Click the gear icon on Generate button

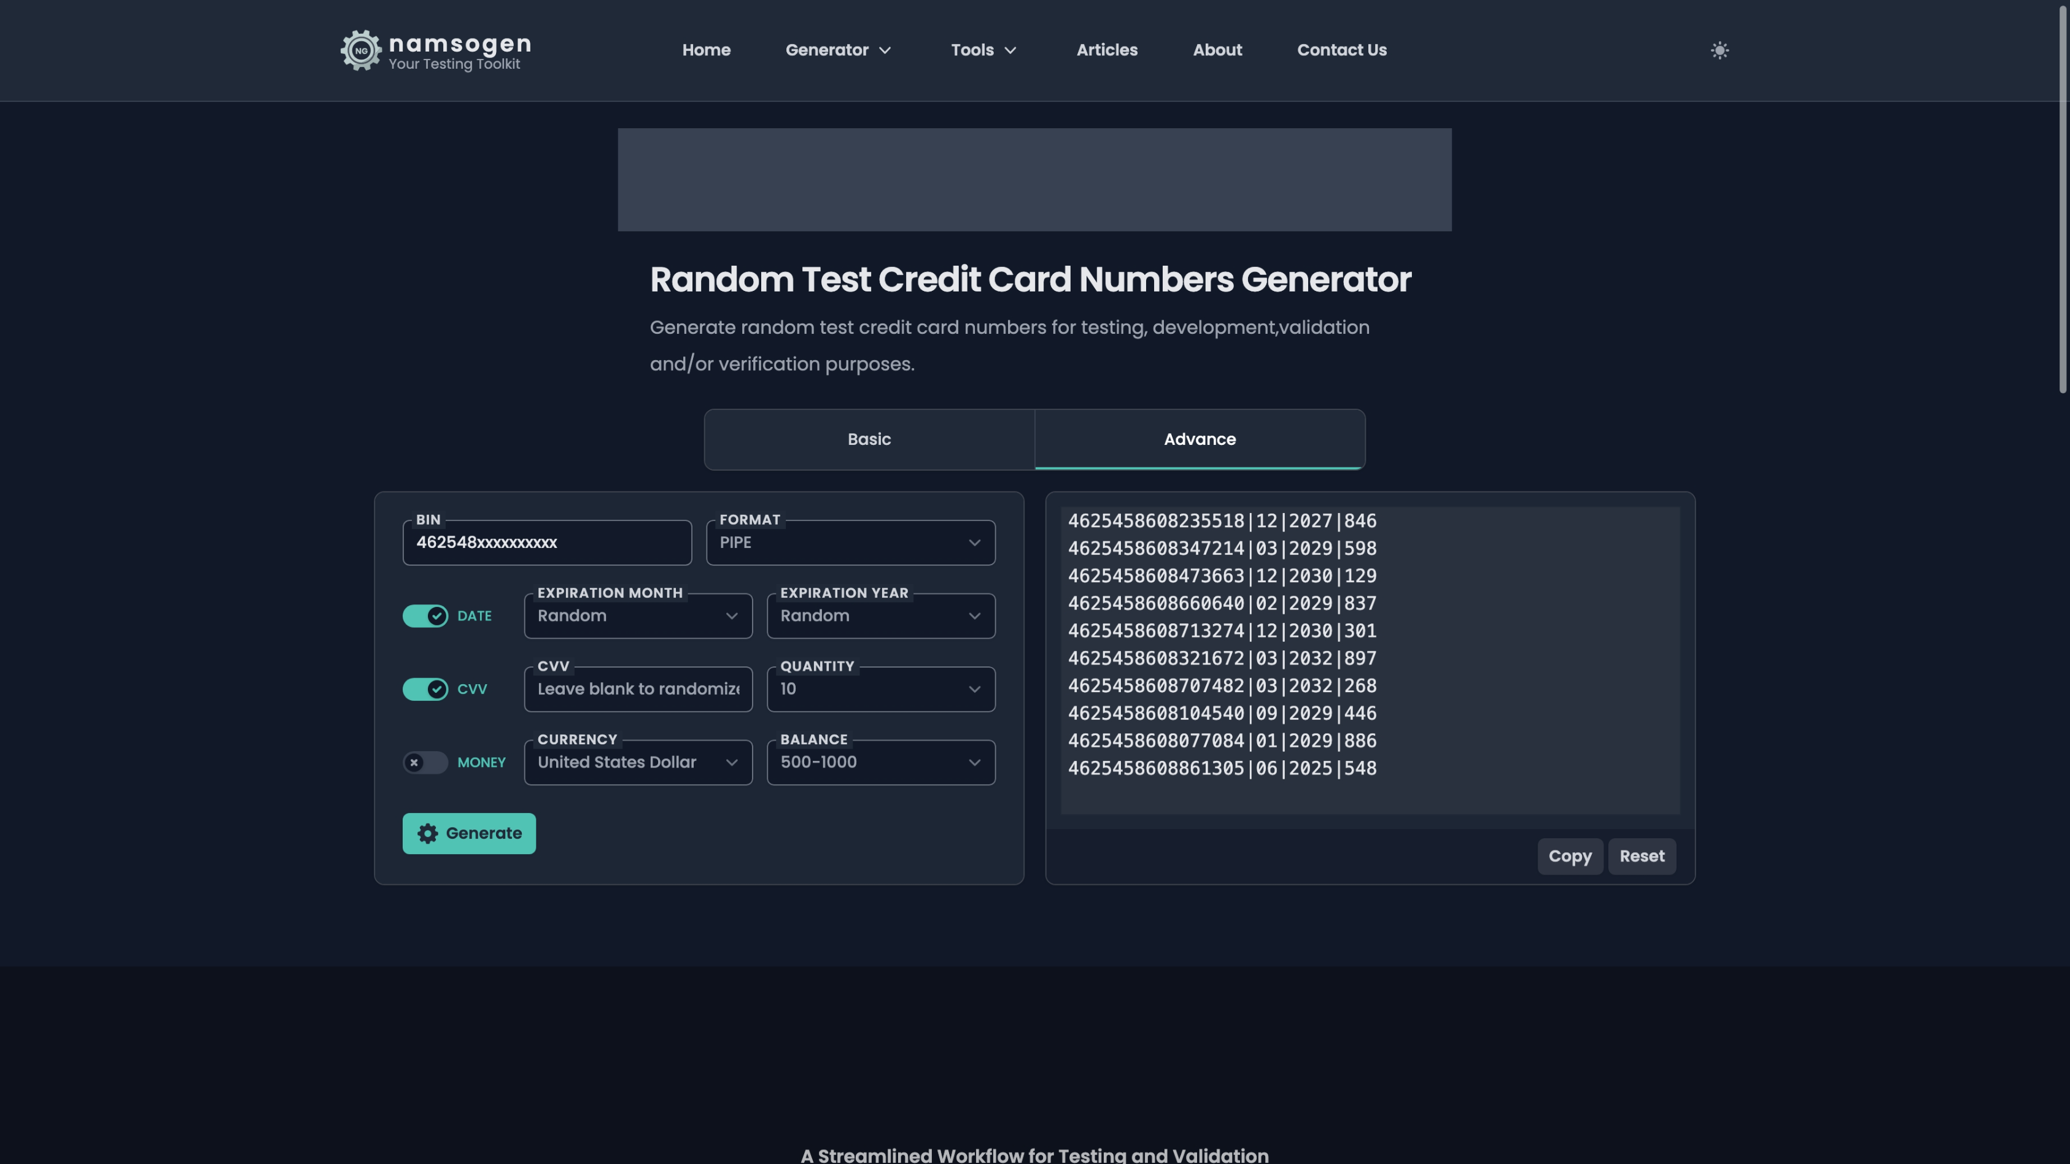tap(427, 833)
